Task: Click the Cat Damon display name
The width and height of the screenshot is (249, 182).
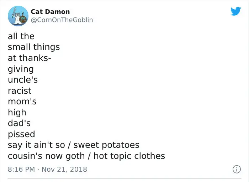Action: click(x=50, y=12)
